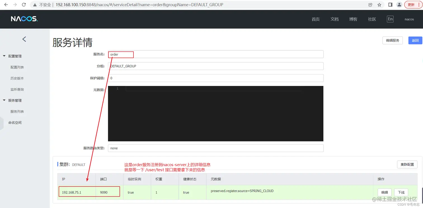
Task: Toggle the browser side panel icon
Action: (390, 5)
